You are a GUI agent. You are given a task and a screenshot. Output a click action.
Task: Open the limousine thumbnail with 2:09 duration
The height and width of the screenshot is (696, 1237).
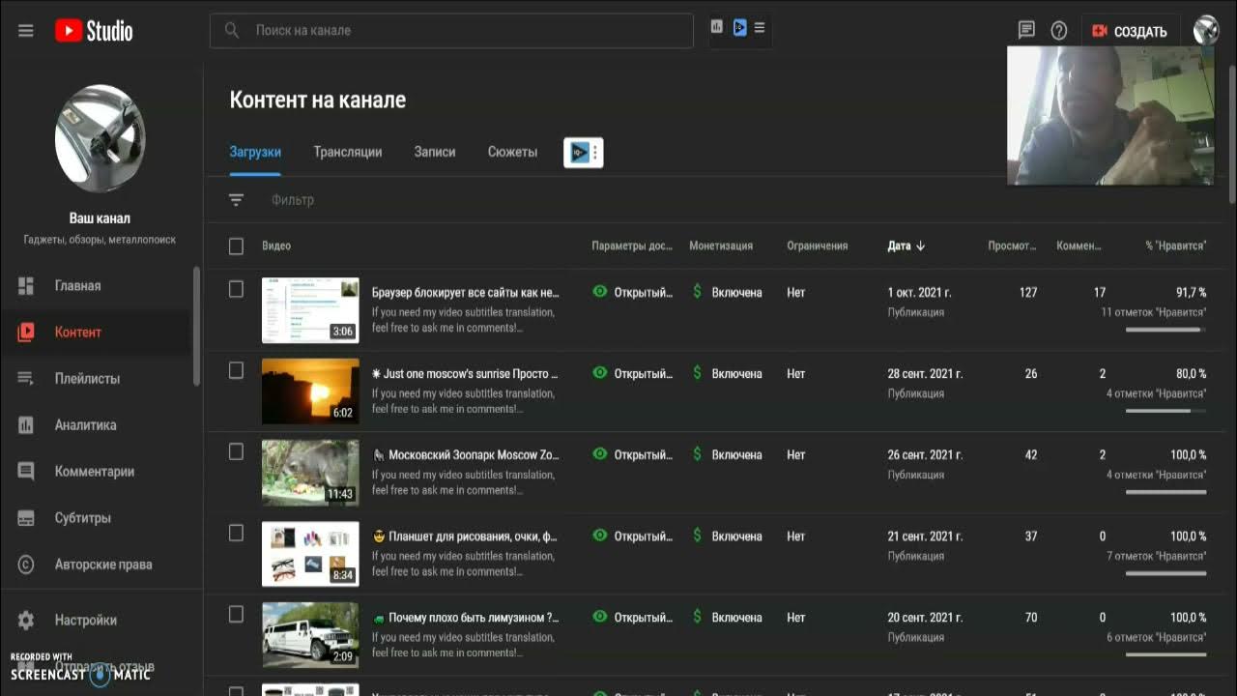tap(310, 635)
